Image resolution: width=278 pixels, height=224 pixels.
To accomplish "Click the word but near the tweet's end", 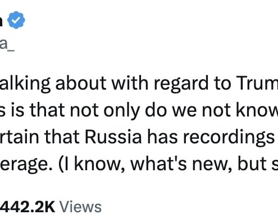I will 252,164.
